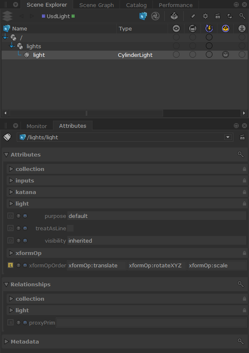The width and height of the screenshot is (249, 353).
Task: Open the gear settings icon in the Scene Explorer toolbar
Action: click(205, 16)
